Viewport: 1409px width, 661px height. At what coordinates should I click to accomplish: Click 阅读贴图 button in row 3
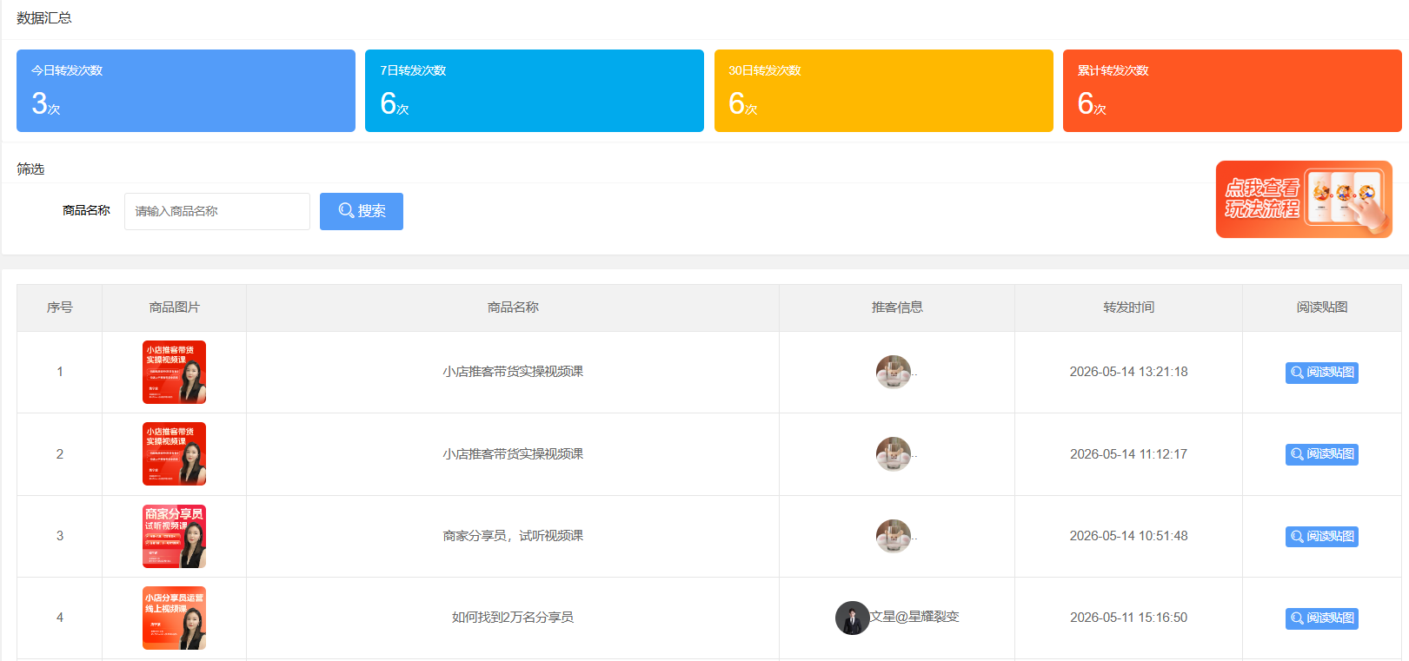(1321, 537)
